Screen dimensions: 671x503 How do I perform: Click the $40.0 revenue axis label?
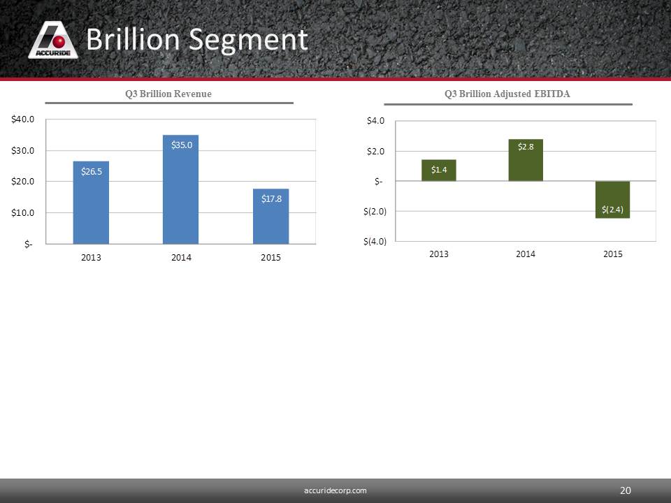point(23,119)
